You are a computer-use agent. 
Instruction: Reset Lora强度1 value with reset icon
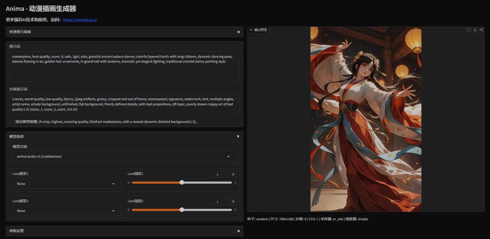[233, 174]
